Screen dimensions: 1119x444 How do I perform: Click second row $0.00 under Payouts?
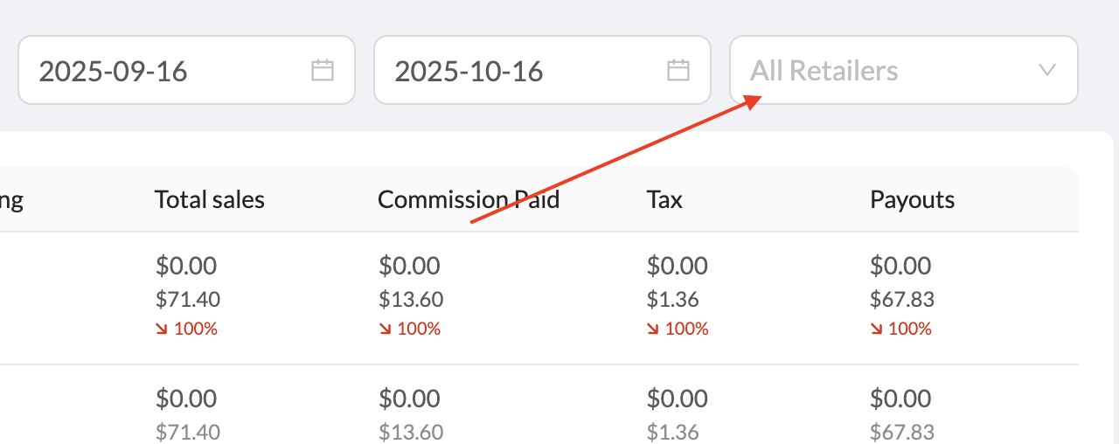click(900, 399)
